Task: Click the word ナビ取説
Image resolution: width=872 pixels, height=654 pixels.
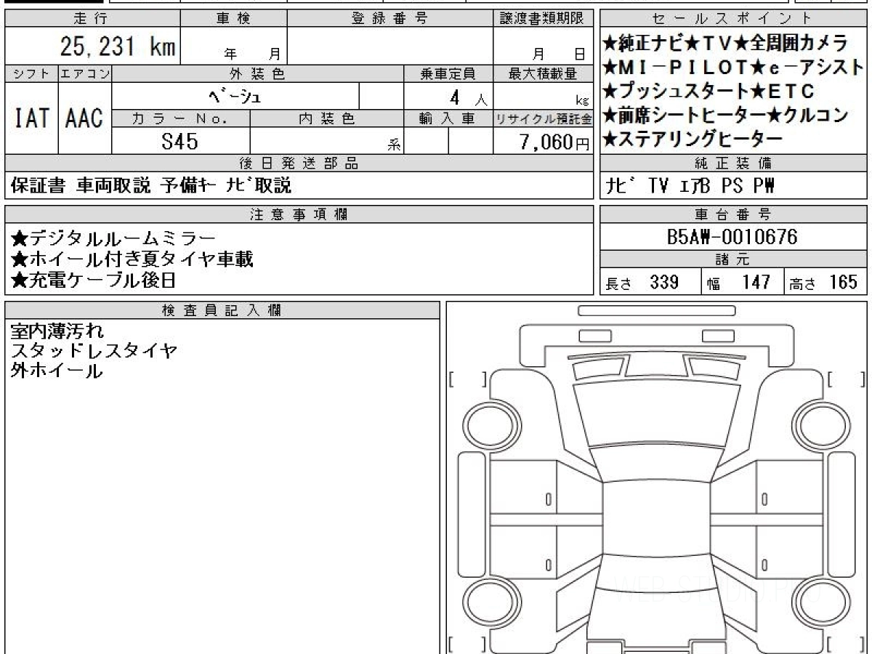Action: pyautogui.click(x=258, y=186)
